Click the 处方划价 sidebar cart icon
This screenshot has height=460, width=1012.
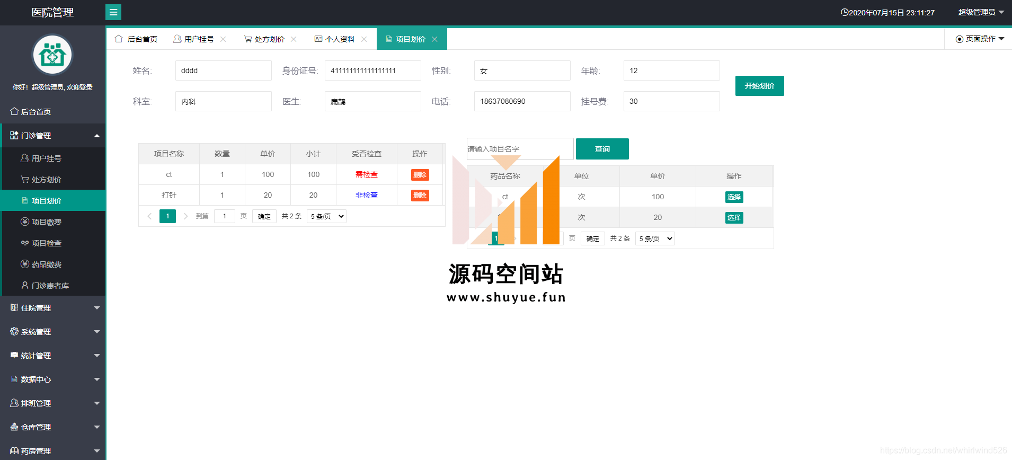pos(25,179)
